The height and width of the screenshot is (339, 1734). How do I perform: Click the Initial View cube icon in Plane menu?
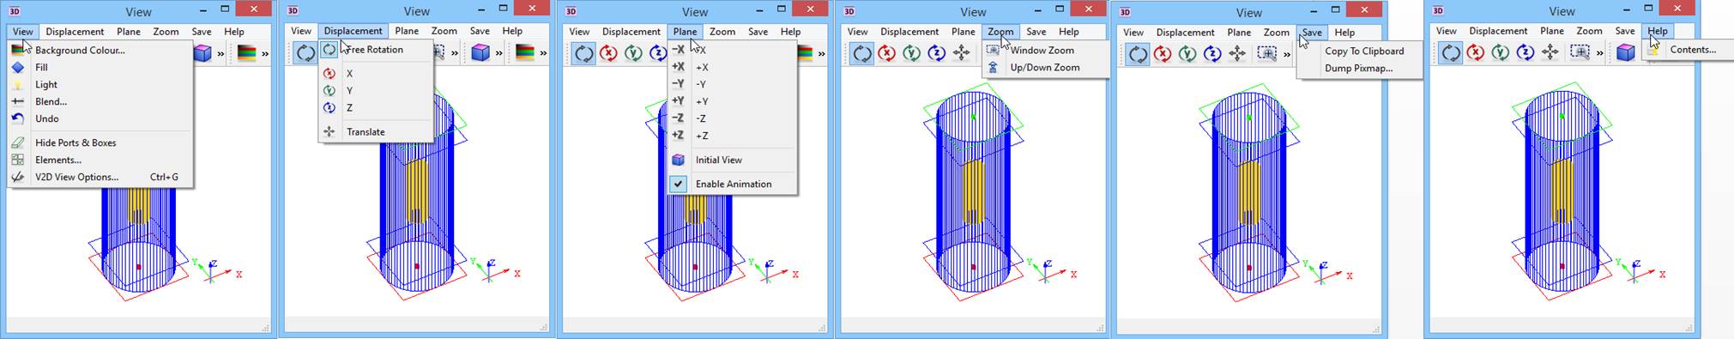point(678,160)
